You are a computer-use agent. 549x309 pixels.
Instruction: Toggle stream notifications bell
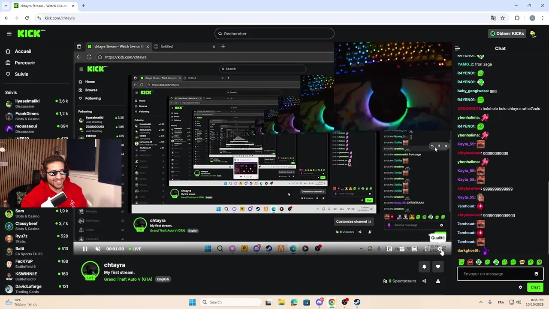point(424,267)
